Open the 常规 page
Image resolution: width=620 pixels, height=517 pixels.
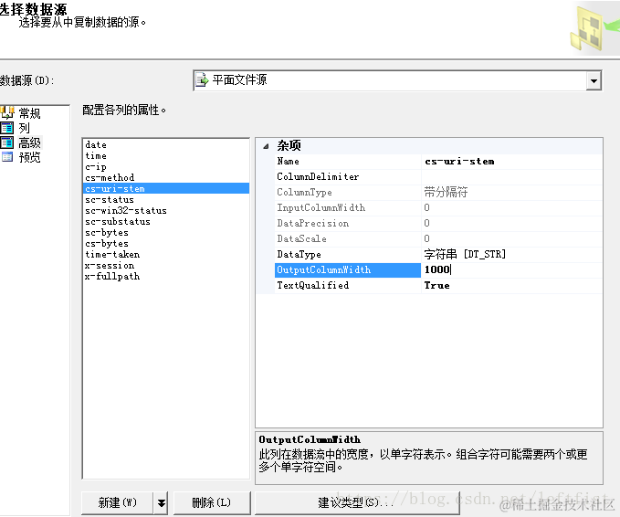[x=29, y=113]
